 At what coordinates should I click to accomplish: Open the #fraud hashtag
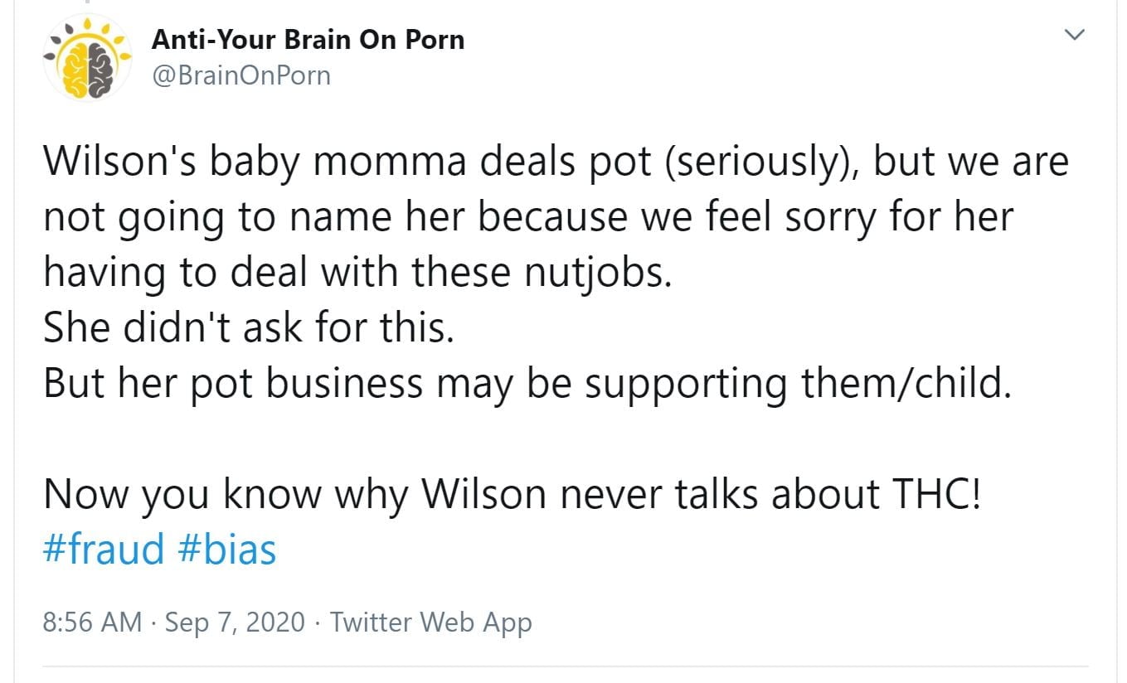(104, 549)
